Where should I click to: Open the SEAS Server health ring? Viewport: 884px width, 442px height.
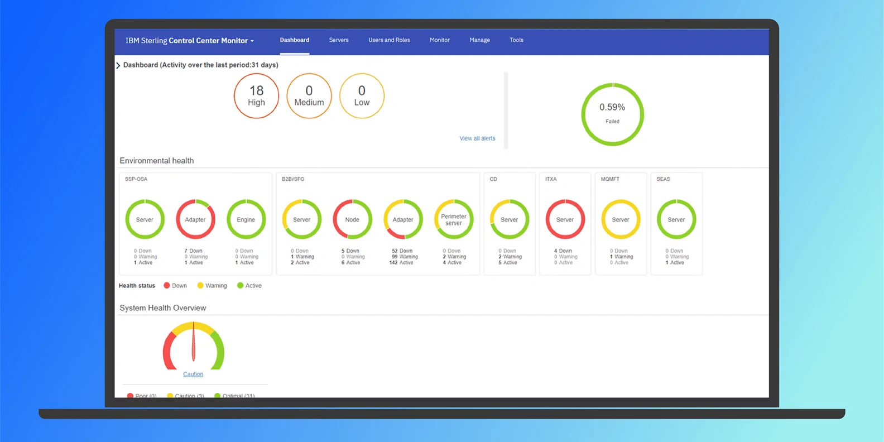pyautogui.click(x=676, y=219)
